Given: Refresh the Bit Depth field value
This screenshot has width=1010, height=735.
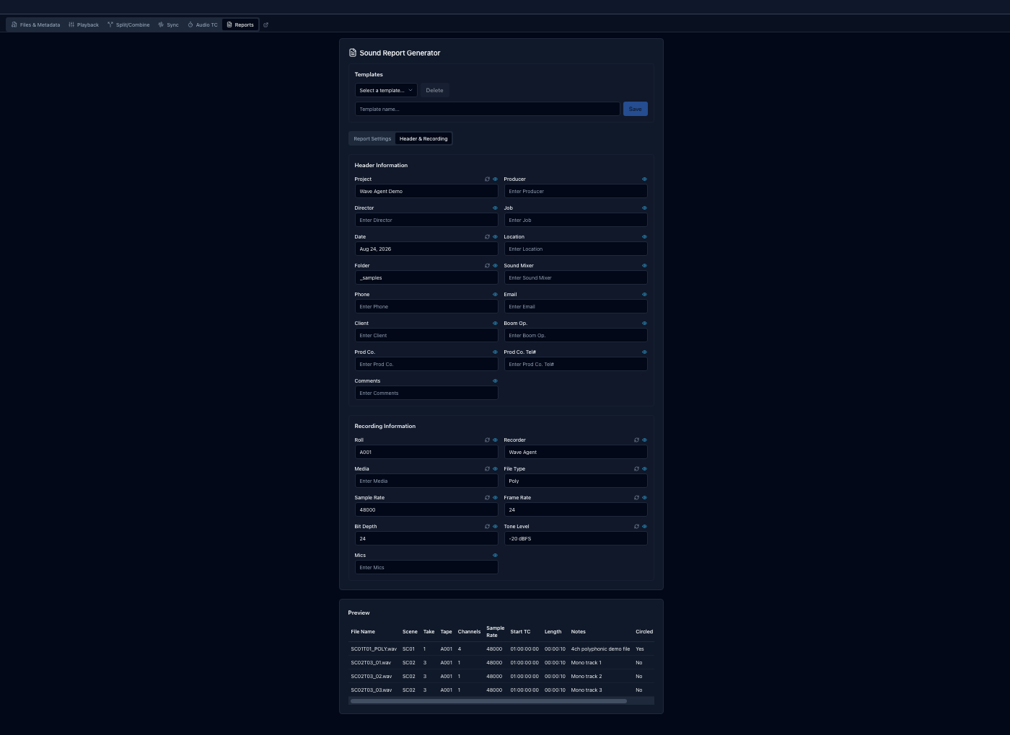Looking at the screenshot, I should pos(487,526).
